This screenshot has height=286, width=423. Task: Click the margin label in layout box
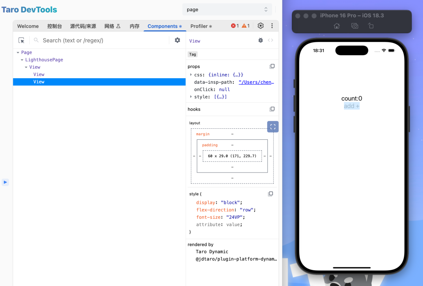pos(202,134)
